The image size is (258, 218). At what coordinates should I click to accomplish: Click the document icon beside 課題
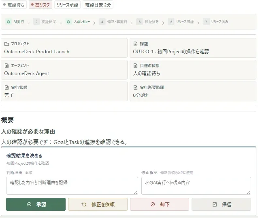135,44
